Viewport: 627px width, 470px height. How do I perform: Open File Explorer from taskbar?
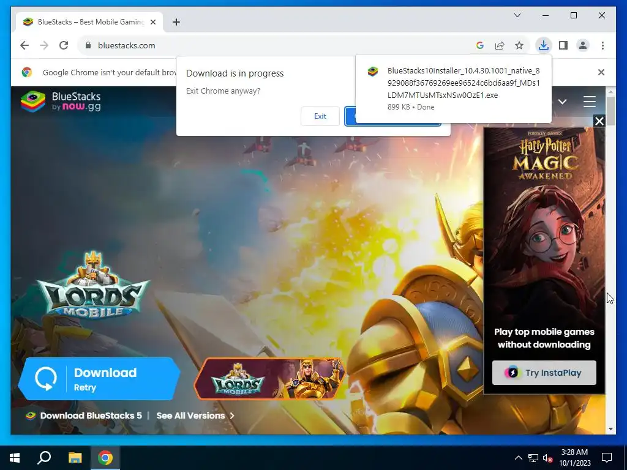click(x=75, y=458)
